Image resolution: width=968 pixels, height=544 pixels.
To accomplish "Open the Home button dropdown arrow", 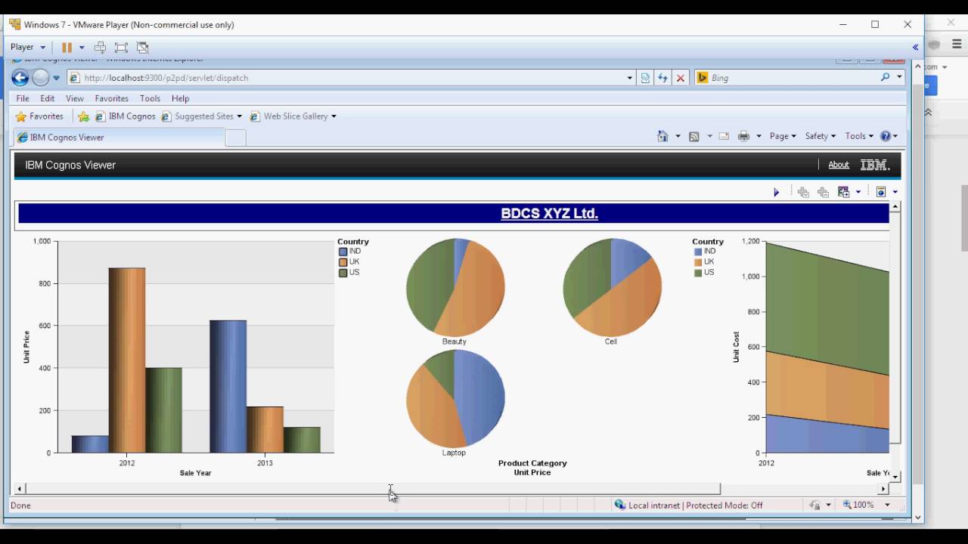I will click(x=678, y=136).
